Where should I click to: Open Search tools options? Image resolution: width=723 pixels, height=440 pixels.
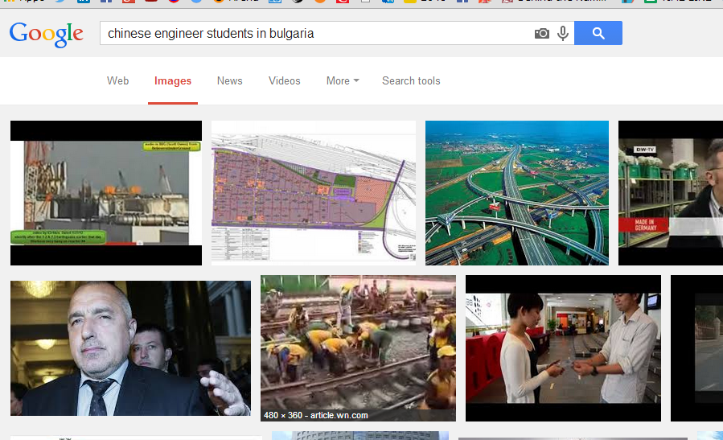click(x=411, y=80)
